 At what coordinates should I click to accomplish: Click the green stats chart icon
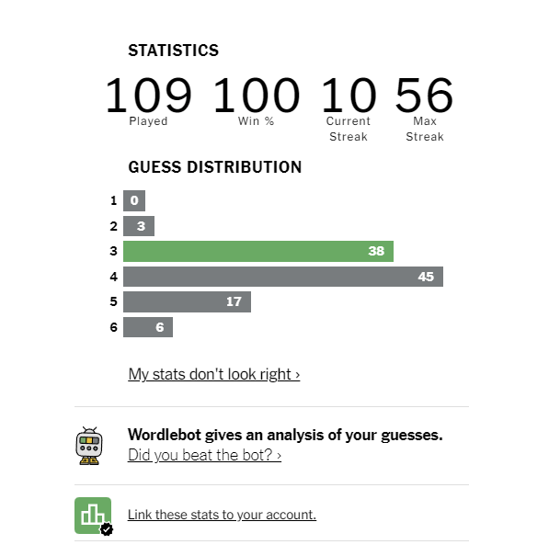[94, 516]
